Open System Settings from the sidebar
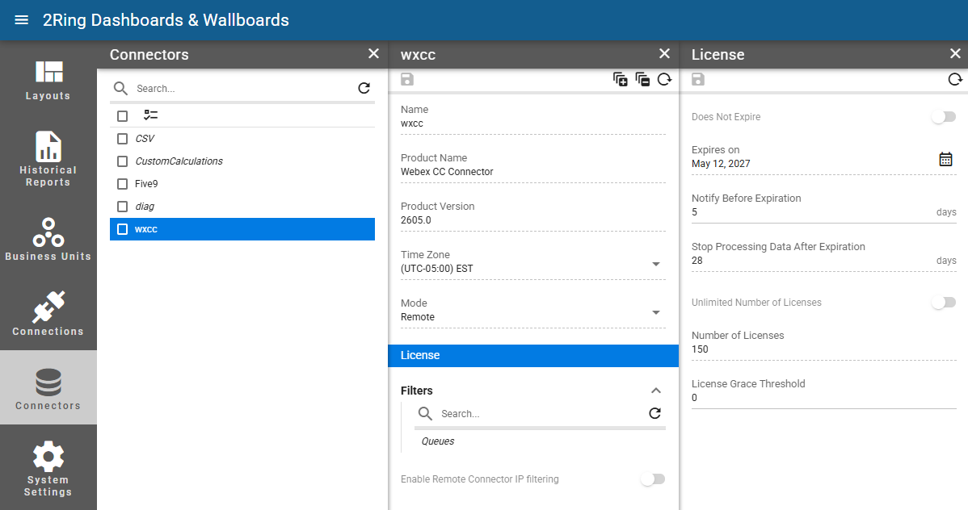The height and width of the screenshot is (510, 968). [x=48, y=468]
